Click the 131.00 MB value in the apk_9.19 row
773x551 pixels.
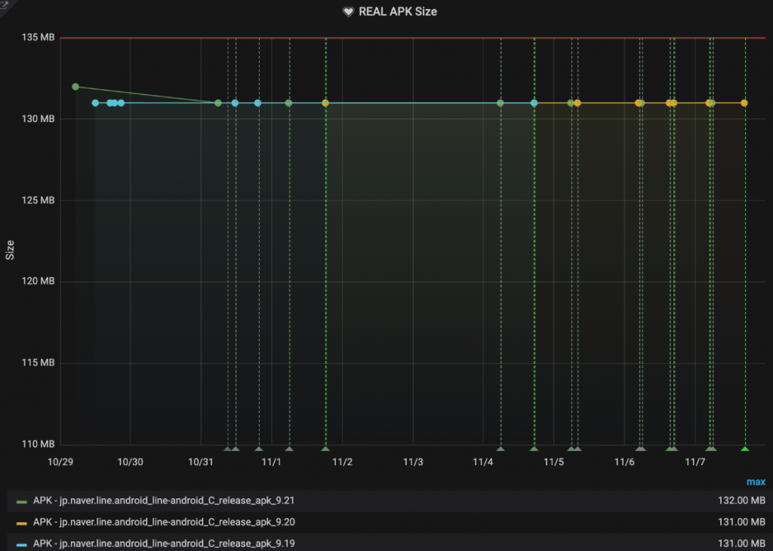pyautogui.click(x=741, y=543)
